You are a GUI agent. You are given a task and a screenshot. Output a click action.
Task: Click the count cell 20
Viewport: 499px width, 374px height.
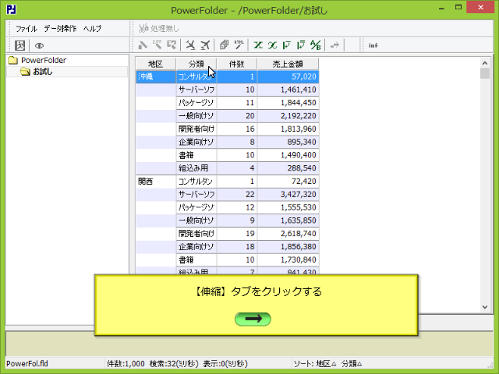click(x=237, y=116)
